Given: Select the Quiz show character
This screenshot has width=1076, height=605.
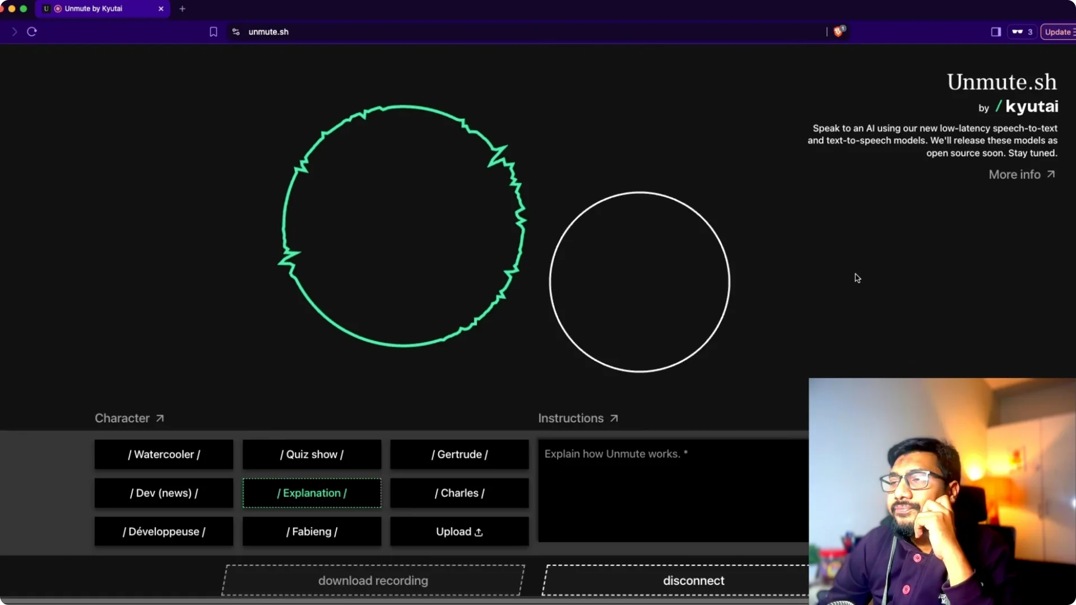Looking at the screenshot, I should [312, 454].
